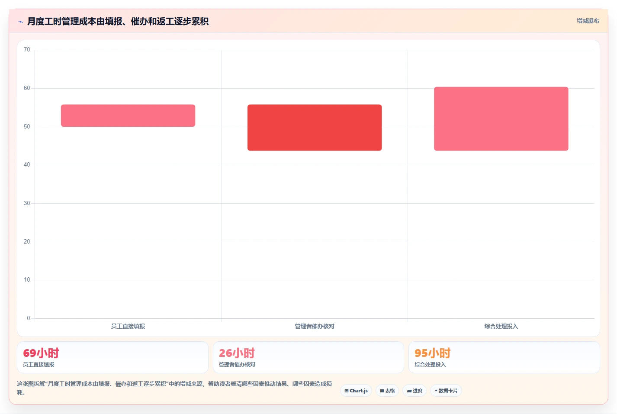The image size is (617, 414).
Task: Click the 69小时 KPI card
Action: (112, 357)
